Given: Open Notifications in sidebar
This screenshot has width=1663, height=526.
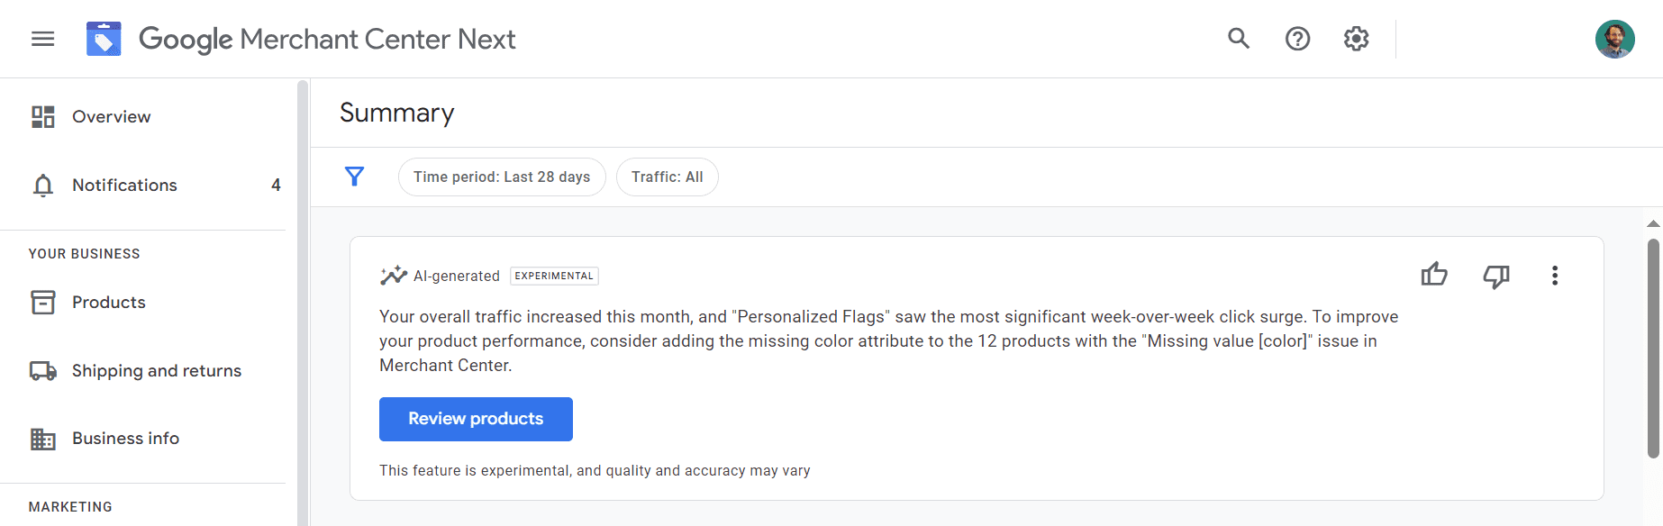Looking at the screenshot, I should coord(124,186).
